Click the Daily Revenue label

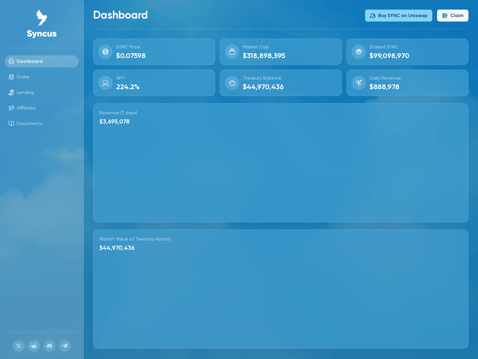(385, 78)
